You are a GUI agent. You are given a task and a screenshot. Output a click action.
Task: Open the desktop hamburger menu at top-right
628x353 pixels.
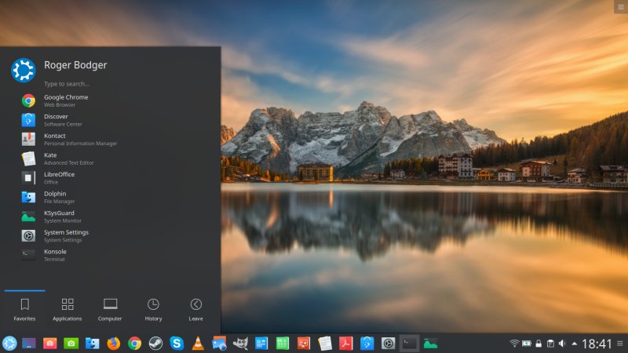coord(620,6)
